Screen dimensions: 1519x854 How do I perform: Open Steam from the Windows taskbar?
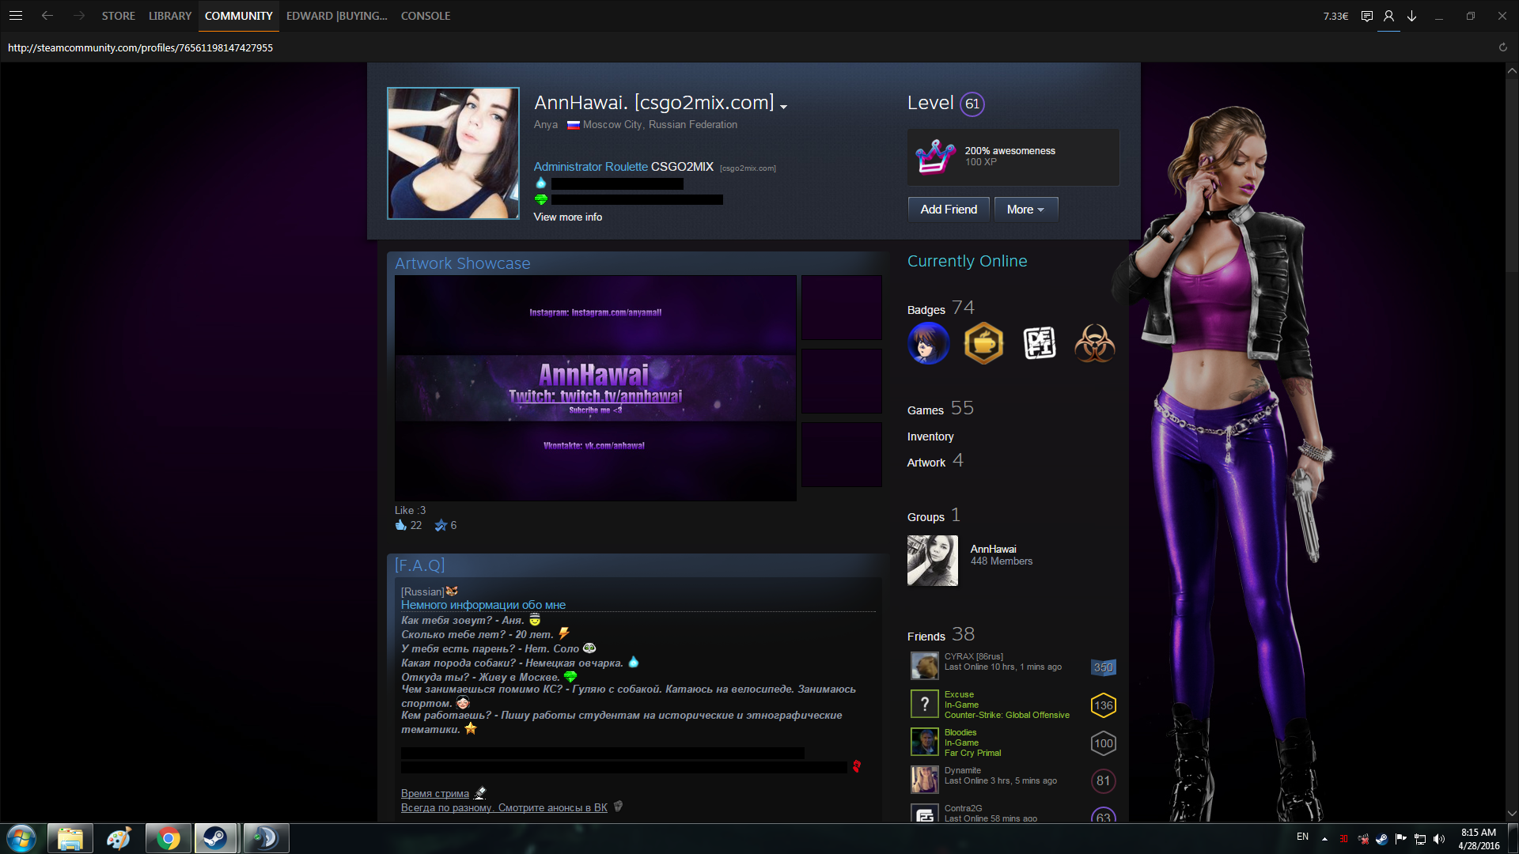click(215, 838)
